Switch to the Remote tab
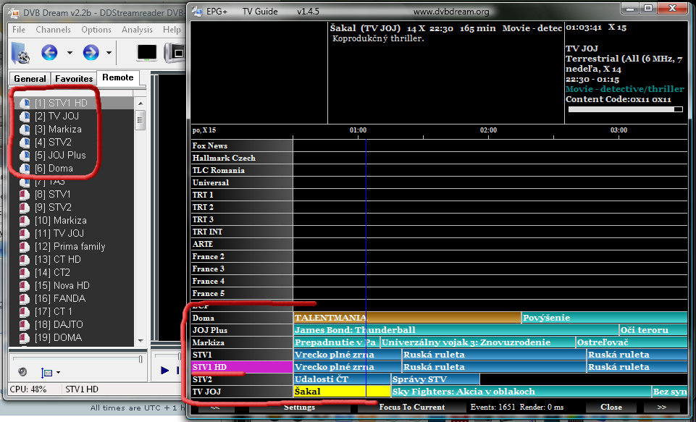This screenshot has width=696, height=422. pos(117,77)
